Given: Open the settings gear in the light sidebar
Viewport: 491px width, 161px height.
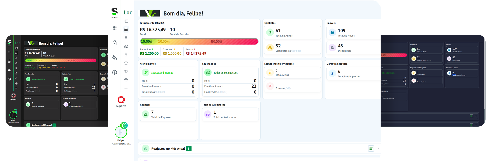Looking at the screenshot, I should pos(126,80).
